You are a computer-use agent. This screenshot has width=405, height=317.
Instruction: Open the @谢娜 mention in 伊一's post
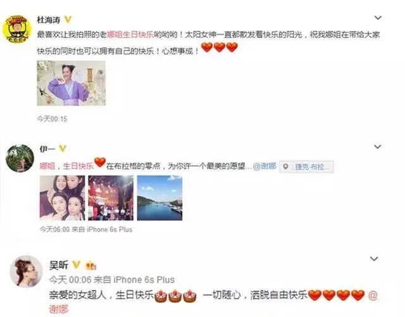pos(265,166)
